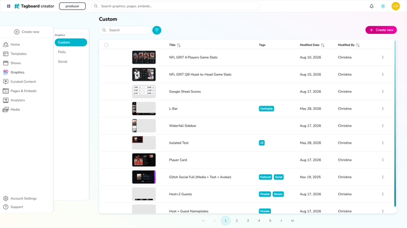The image size is (407, 228).
Task: Select the Custom graphics tab
Action: 70,42
